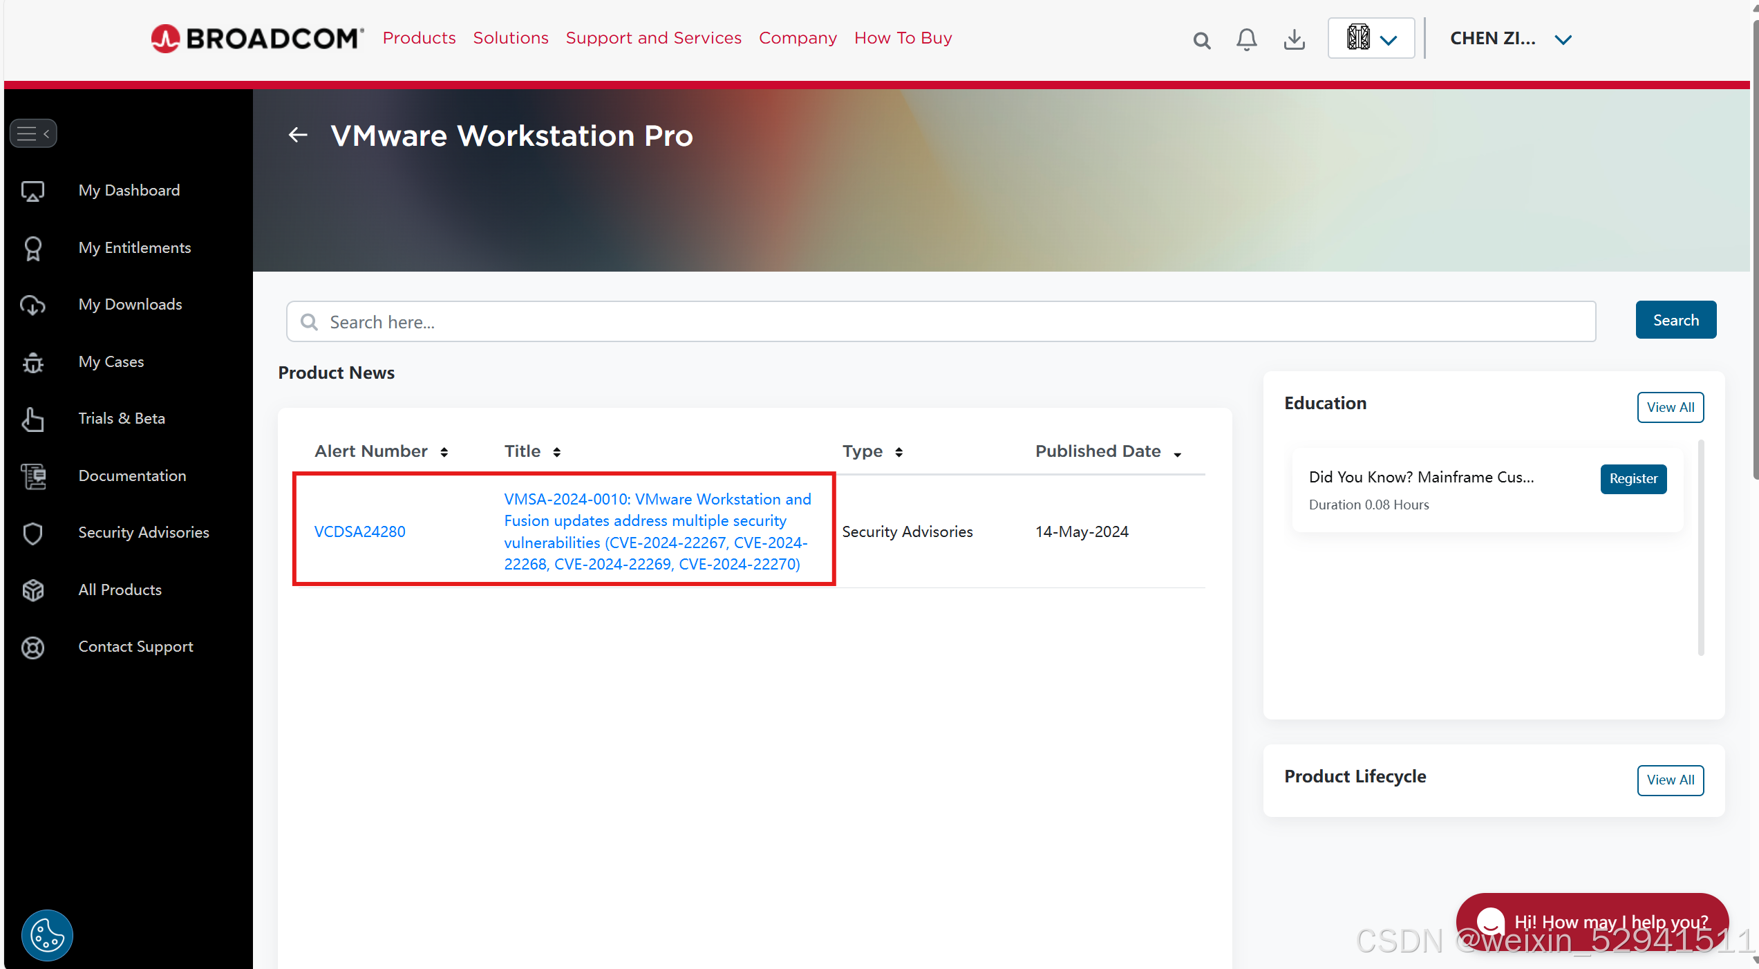Click the Contact Support lifebuoy icon
Image resolution: width=1759 pixels, height=969 pixels.
[32, 647]
